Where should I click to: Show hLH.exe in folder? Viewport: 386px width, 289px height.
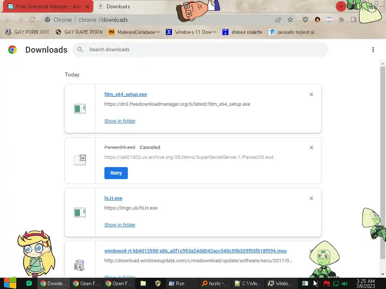pyautogui.click(x=120, y=225)
